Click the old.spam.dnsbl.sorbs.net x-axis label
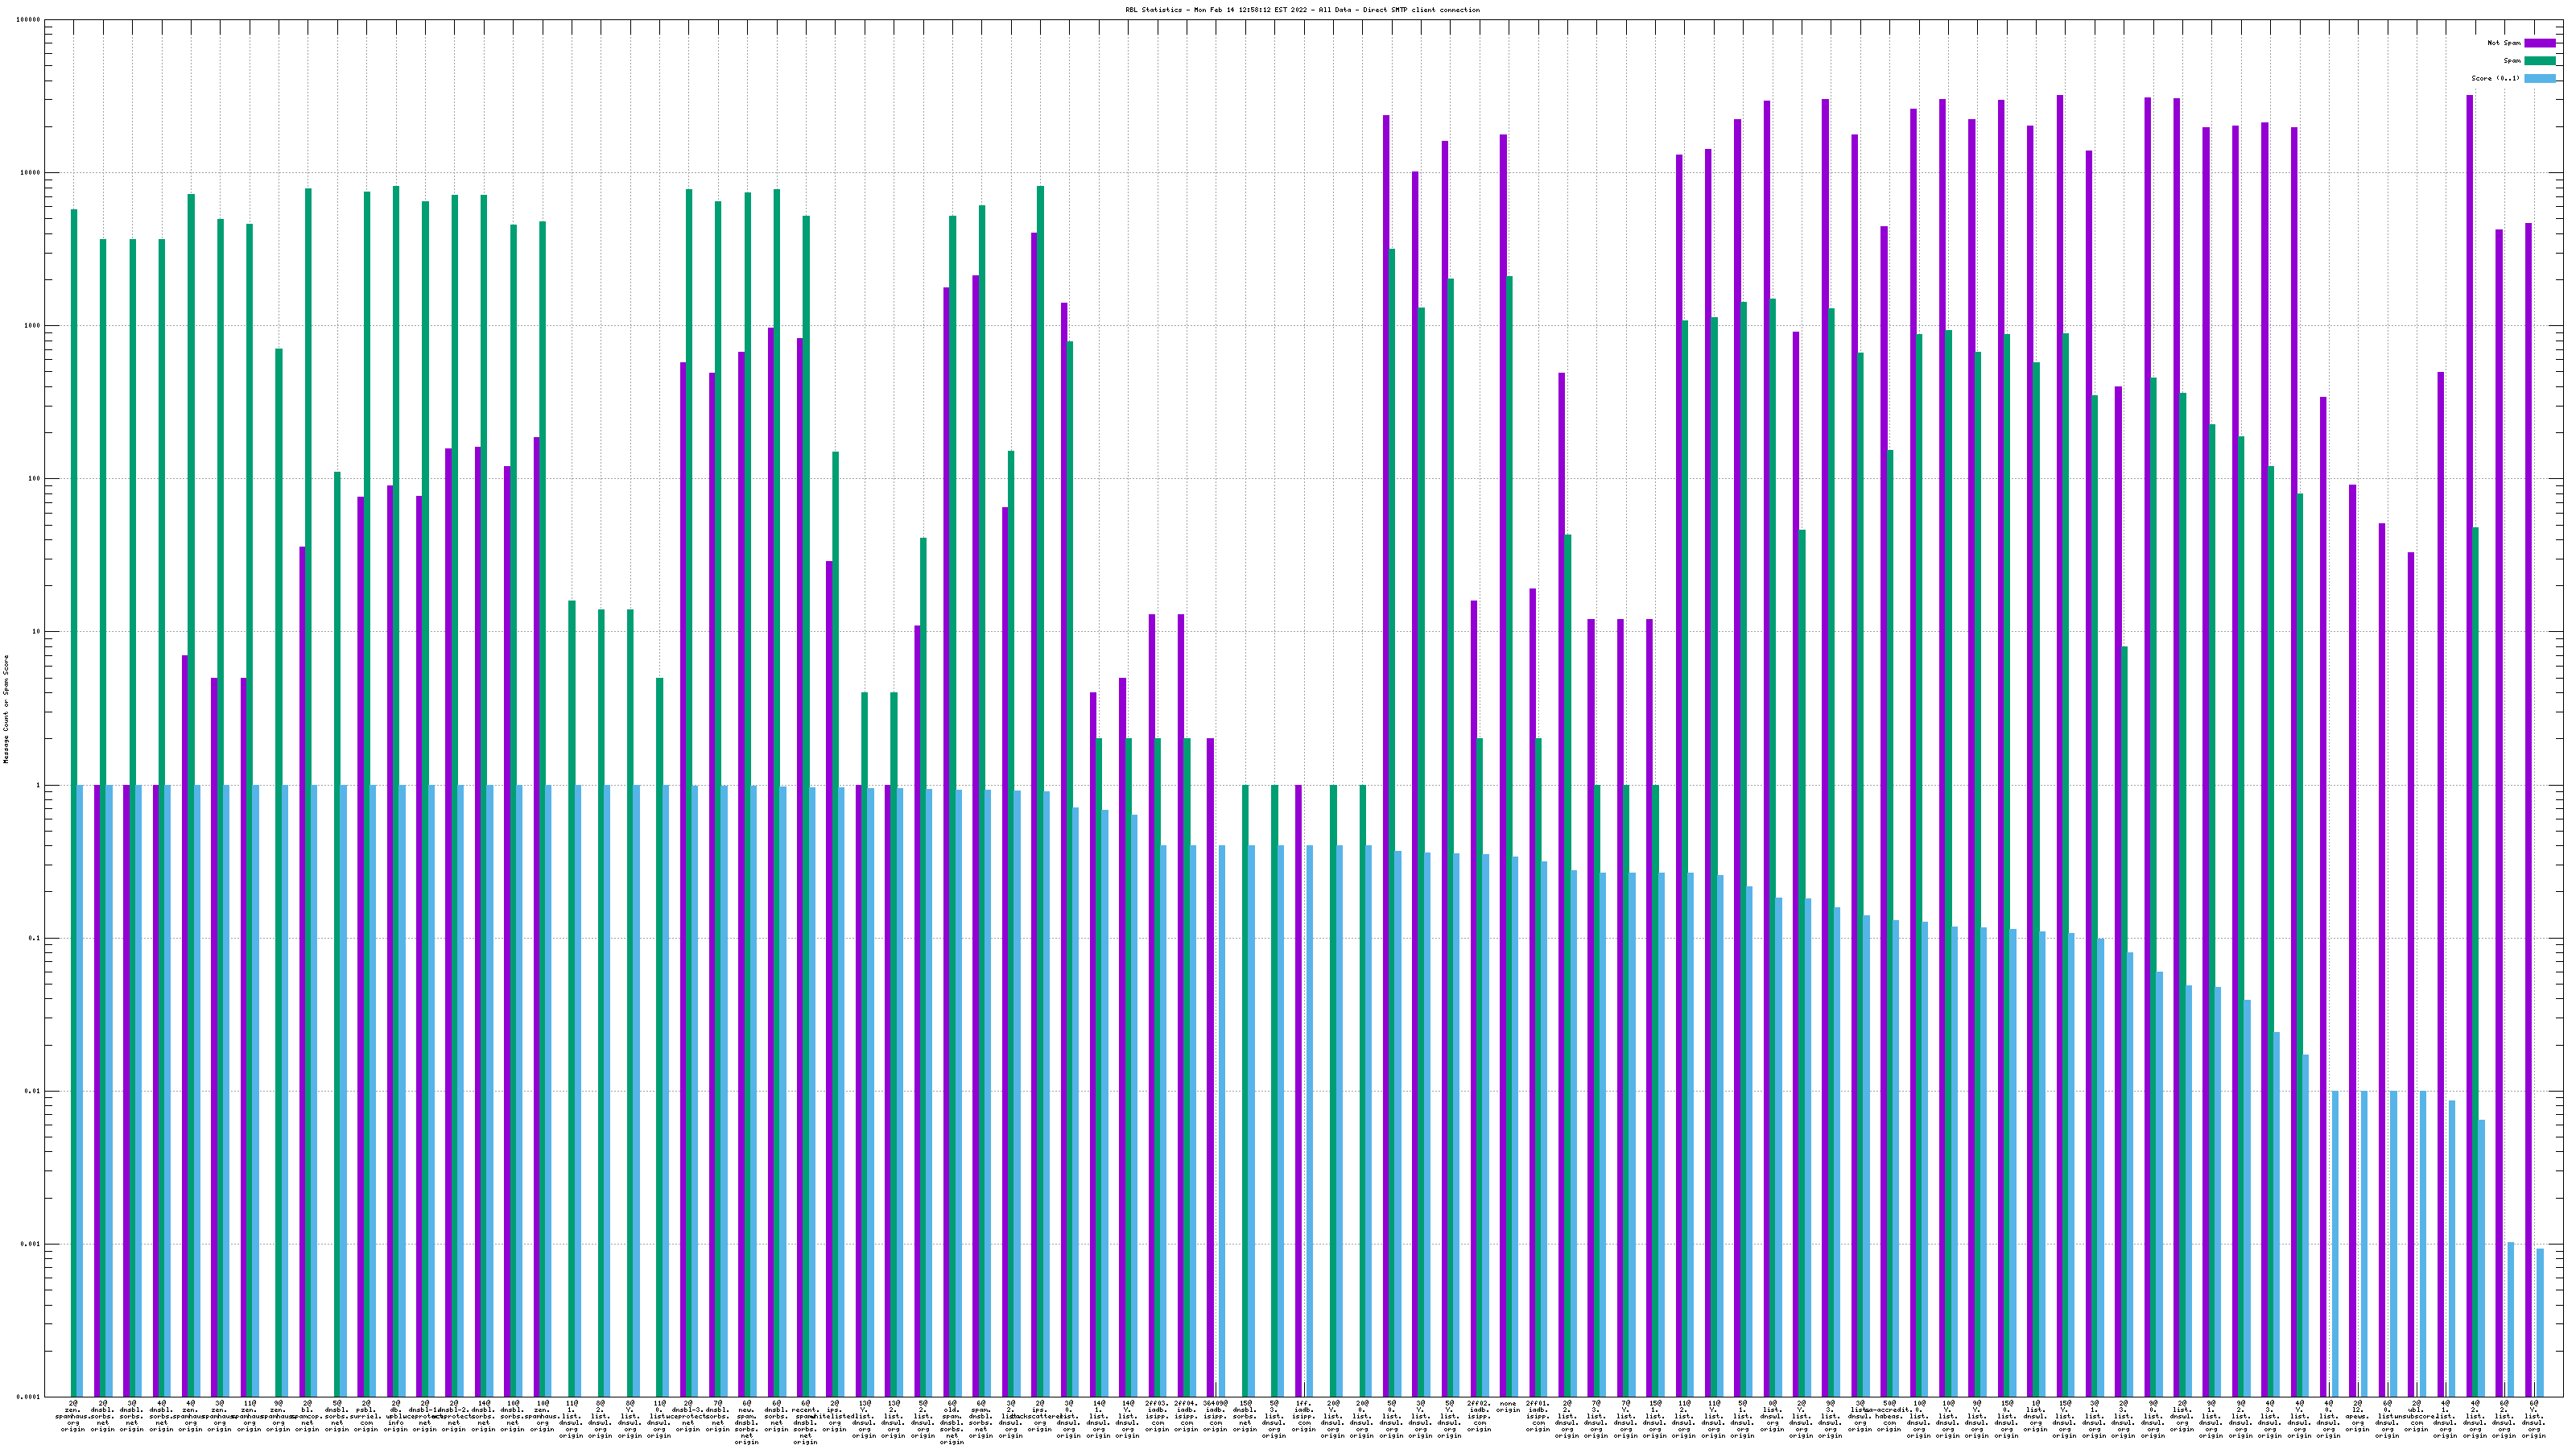 [952, 1422]
